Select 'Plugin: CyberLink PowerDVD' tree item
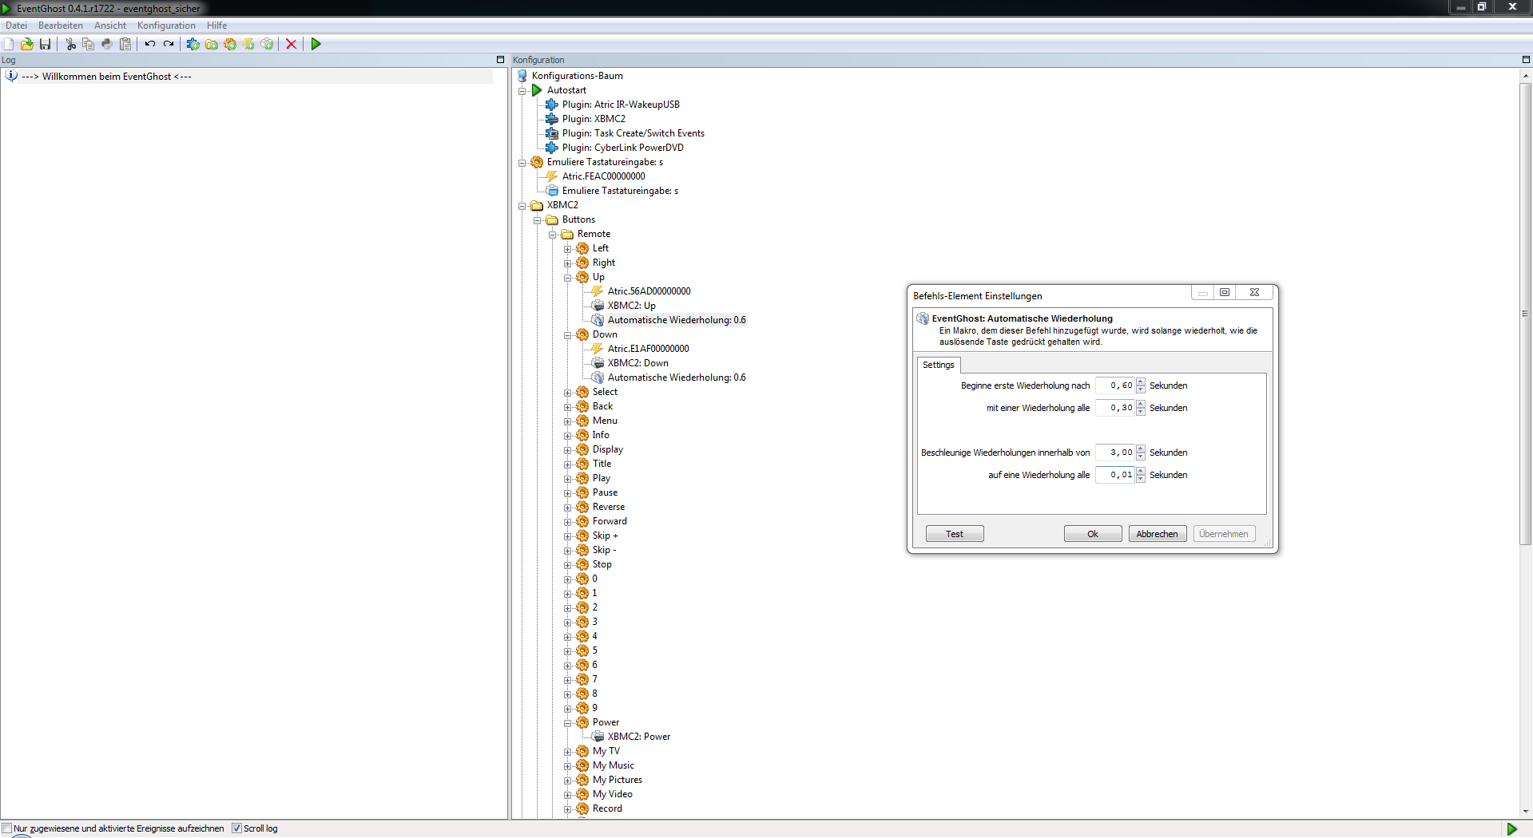The width and height of the screenshot is (1533, 838). click(x=623, y=148)
